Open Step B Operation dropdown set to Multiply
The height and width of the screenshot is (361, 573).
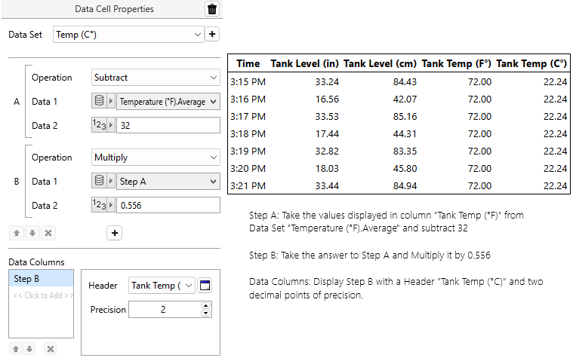tap(155, 158)
